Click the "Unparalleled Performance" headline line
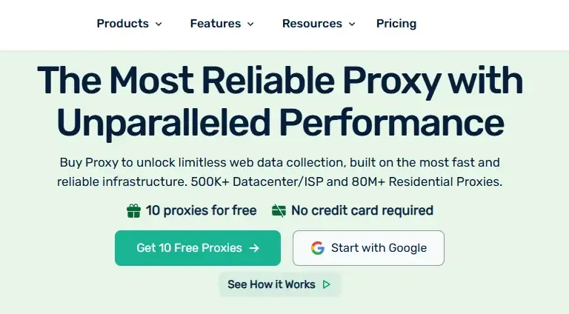The image size is (569, 314). (x=280, y=122)
